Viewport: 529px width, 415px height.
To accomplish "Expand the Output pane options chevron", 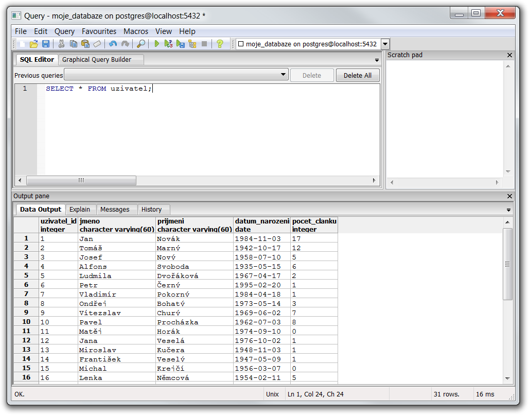I will pyautogui.click(x=508, y=210).
